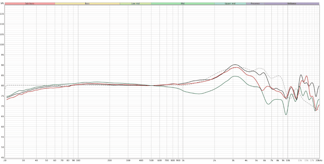
Task: Click the Brilliance band header
Action: pos(292,4)
